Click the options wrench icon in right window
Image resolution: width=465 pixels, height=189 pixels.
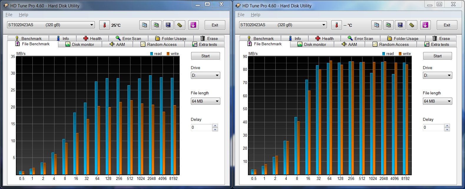coord(412,25)
